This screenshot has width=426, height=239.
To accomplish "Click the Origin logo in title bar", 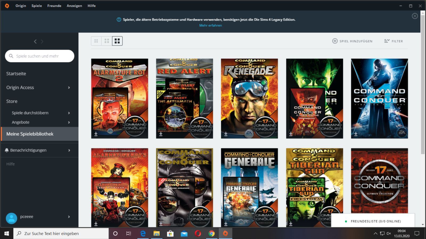I will [7, 6].
